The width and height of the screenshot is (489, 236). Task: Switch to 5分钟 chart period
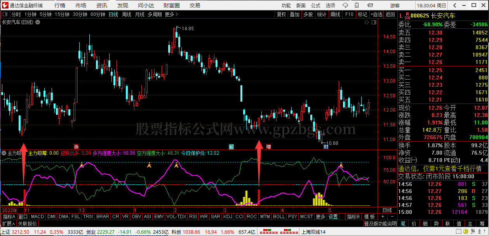[x=45, y=14]
